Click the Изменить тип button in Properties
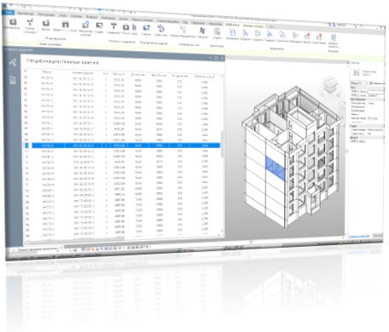Viewport: 389px width, 332px height. [x=376, y=83]
